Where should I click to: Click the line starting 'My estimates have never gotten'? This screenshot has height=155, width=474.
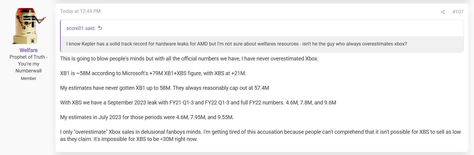point(165,88)
